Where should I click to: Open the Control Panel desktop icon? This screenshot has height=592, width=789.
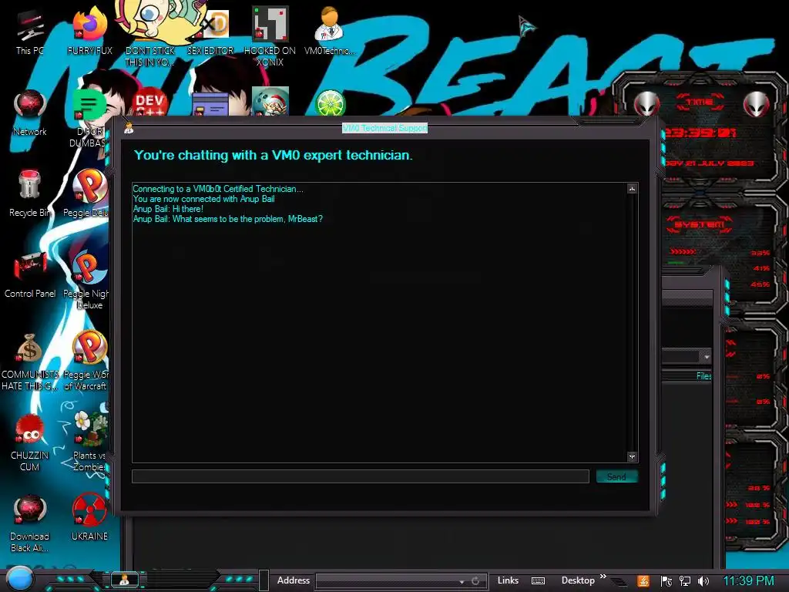tap(30, 274)
